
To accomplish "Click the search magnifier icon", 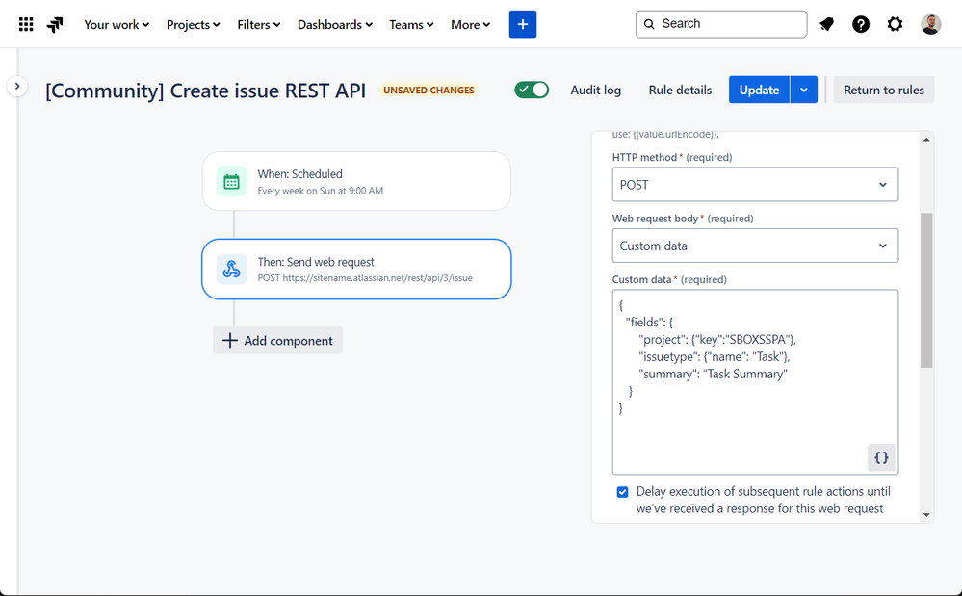I will 649,24.
